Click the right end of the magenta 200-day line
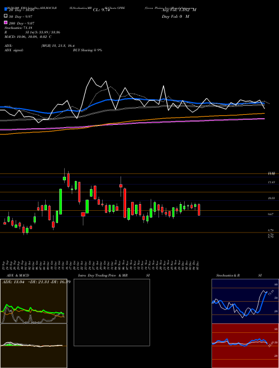The height and width of the screenshot is (368, 279). coord(263,119)
